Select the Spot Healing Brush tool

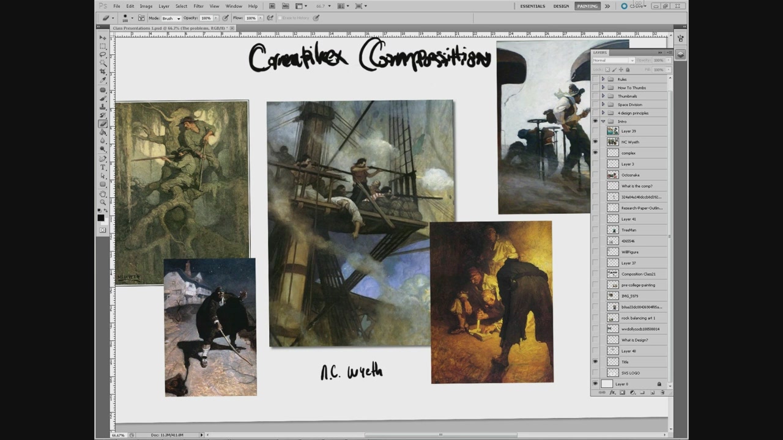point(103,90)
